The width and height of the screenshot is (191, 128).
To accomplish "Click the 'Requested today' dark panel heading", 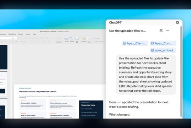I will [x=88, y=105].
